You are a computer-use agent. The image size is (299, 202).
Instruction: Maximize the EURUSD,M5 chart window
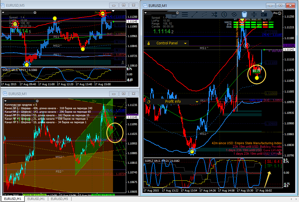pos(124,5)
